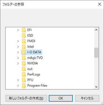
Task: Select the out folder icon
Action: point(24,69)
